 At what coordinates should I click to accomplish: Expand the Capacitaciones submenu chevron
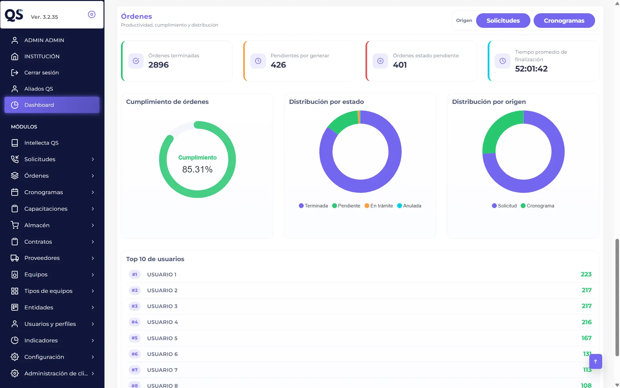click(93, 209)
